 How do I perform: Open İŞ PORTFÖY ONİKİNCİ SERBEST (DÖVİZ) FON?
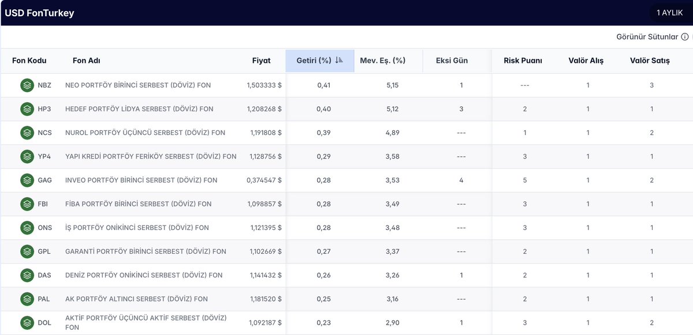137,228
